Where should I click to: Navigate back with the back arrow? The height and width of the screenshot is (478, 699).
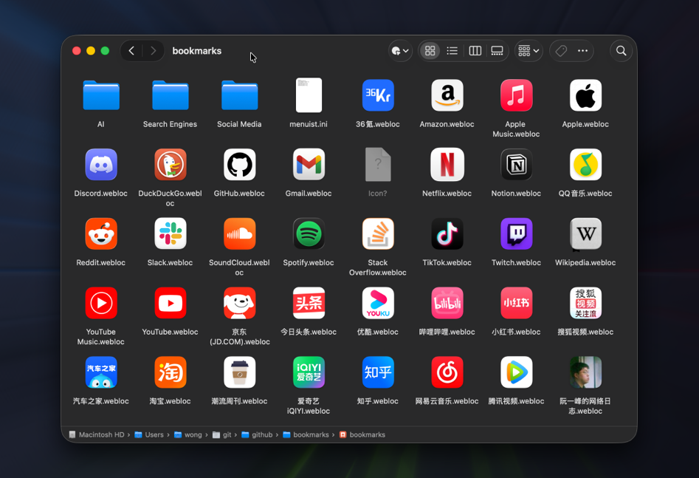[x=131, y=50]
